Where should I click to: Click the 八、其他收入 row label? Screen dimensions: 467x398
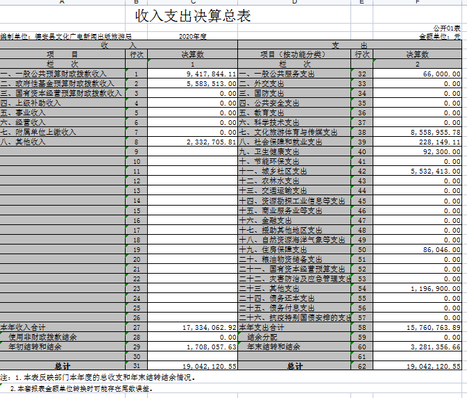pos(24,142)
